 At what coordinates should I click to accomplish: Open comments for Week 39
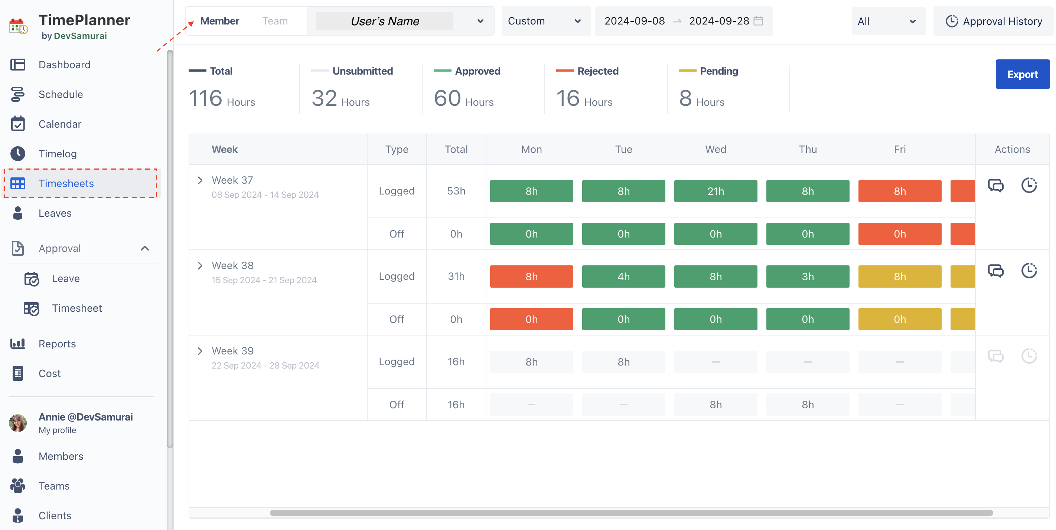995,356
